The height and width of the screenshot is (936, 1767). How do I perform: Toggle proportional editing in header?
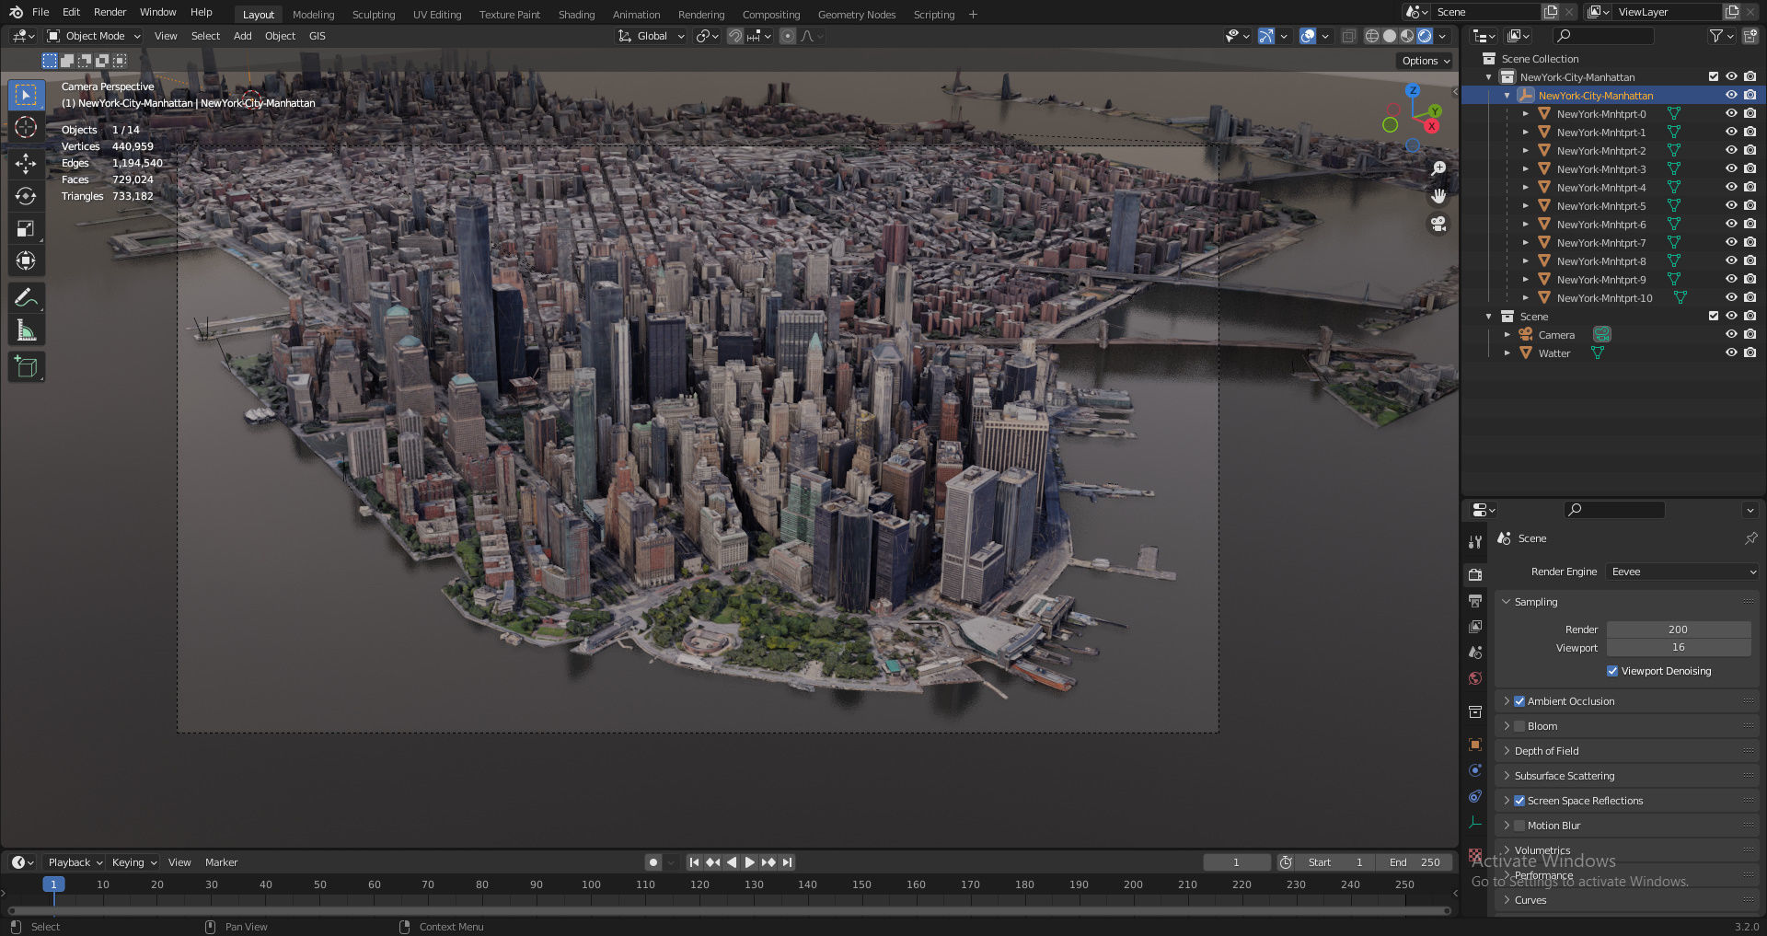pos(788,36)
